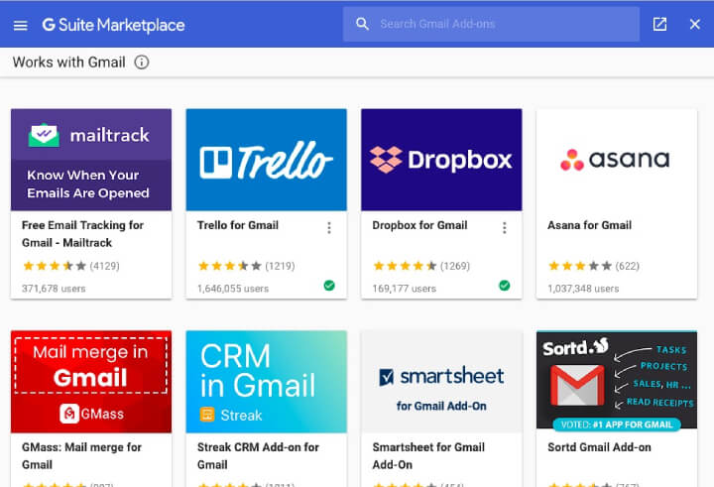Screen dimensions: 714x487
Task: Click the 169,177 users text
Action: (x=404, y=289)
